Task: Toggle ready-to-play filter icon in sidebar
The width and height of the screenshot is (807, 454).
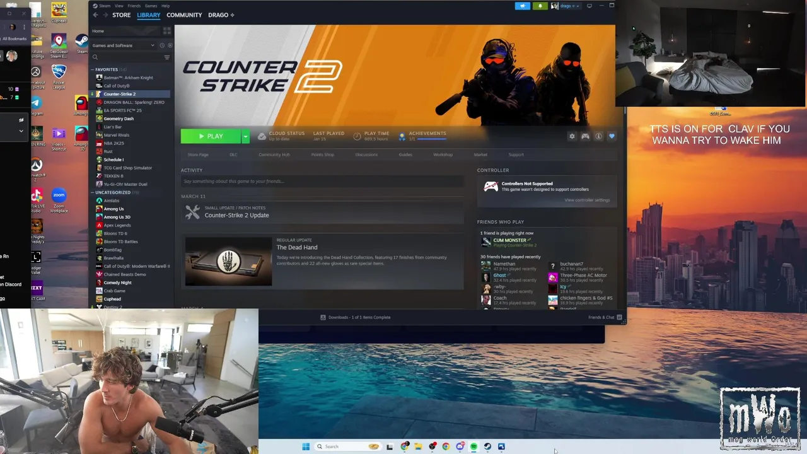Action: [170, 45]
